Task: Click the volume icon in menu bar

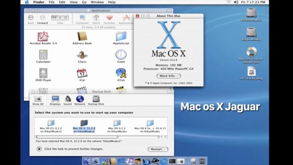Action: (x=236, y=2)
